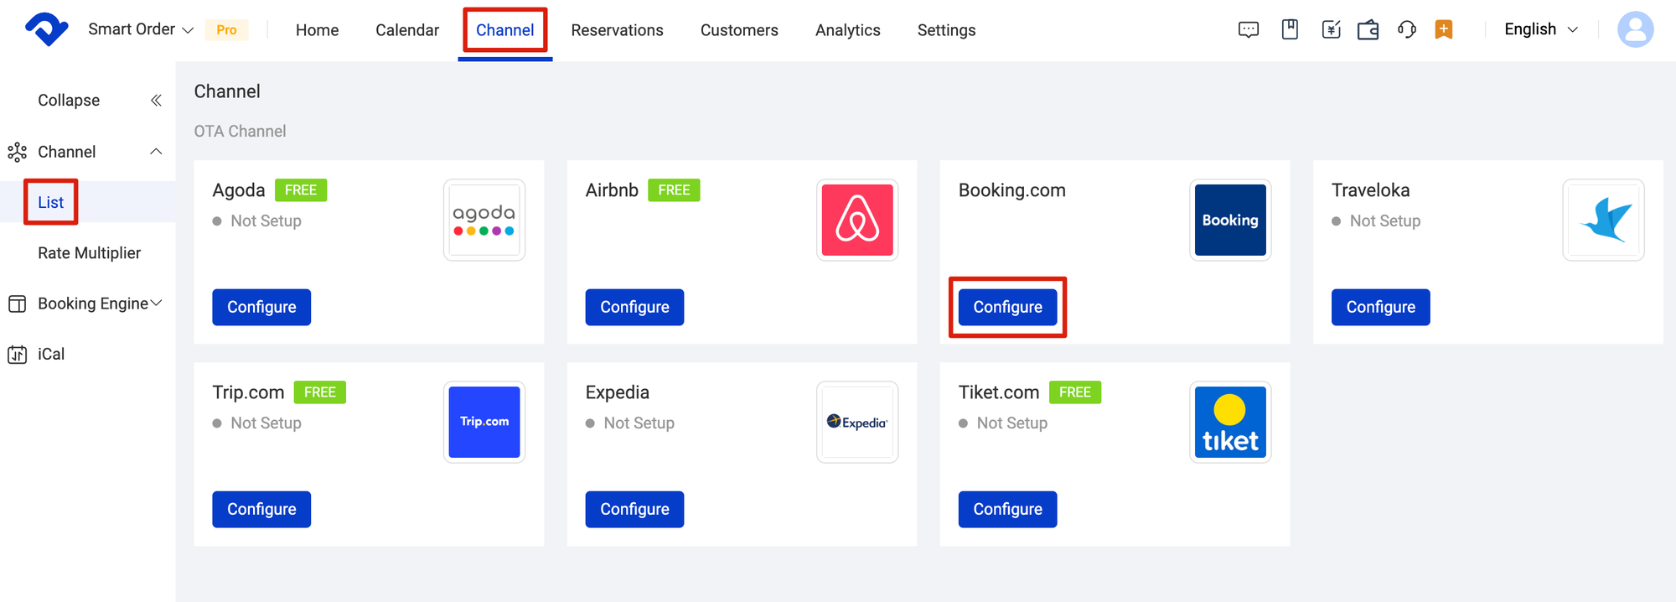Viewport: 1676px width, 602px height.
Task: Open the yen billing note icon
Action: [1331, 30]
